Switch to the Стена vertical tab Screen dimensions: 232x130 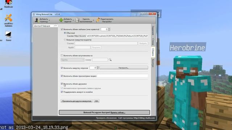tap(153, 42)
